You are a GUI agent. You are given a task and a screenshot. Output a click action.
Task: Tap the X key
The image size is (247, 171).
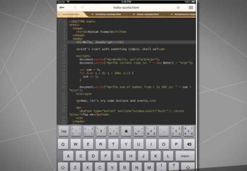click(x=88, y=167)
